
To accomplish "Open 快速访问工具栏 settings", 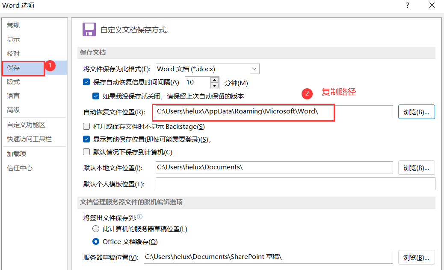I will [x=29, y=139].
